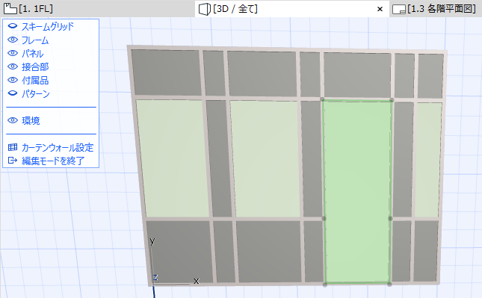Select the フレーム label
The width and height of the screenshot is (482, 298).
tap(35, 40)
